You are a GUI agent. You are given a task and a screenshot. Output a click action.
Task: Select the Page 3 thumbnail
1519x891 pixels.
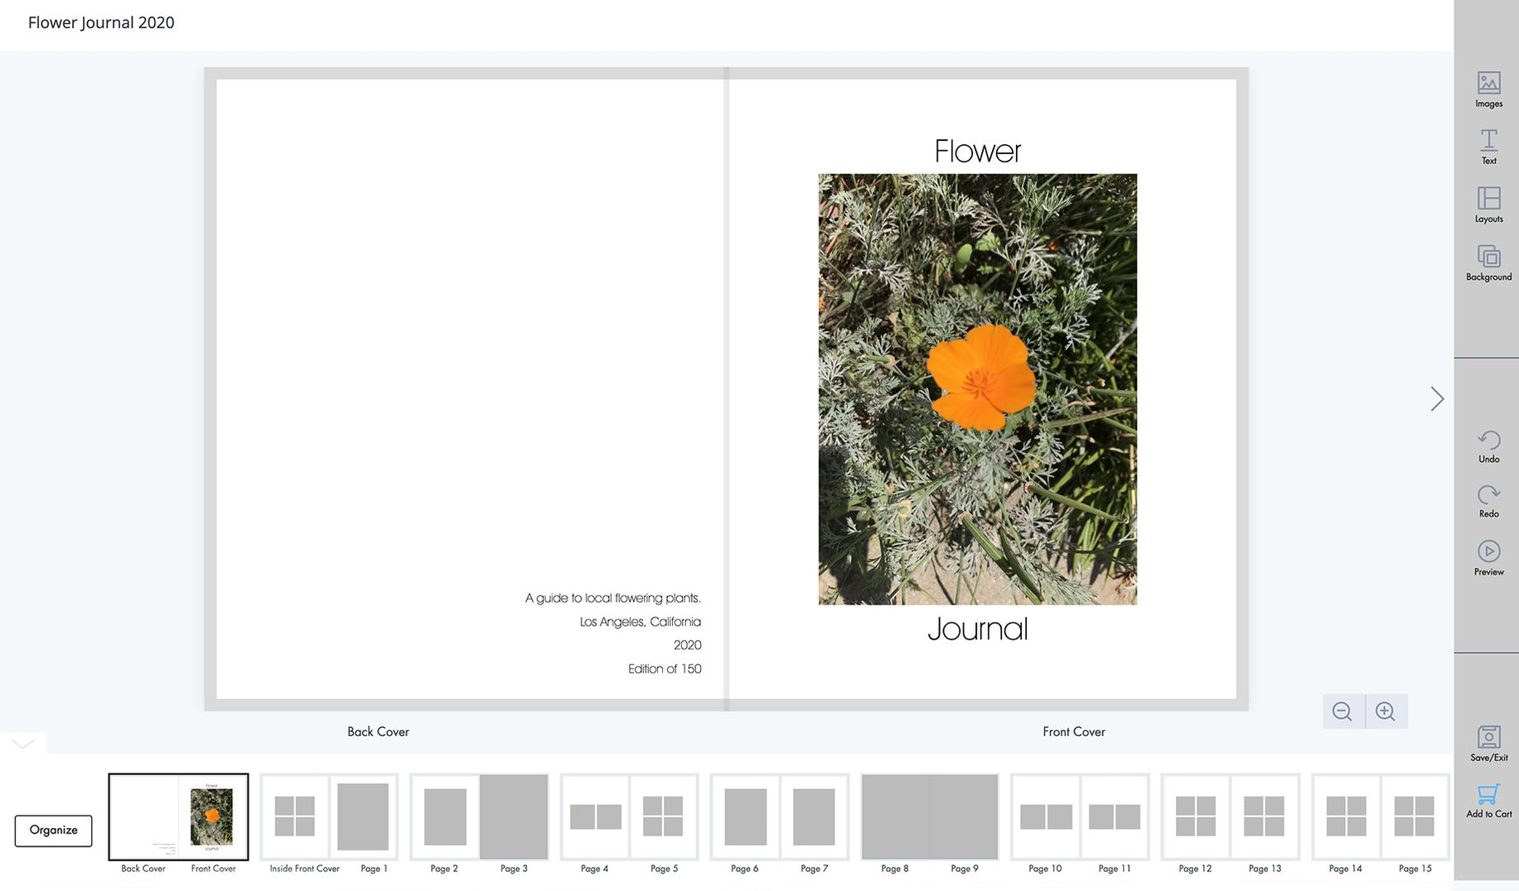tap(514, 817)
